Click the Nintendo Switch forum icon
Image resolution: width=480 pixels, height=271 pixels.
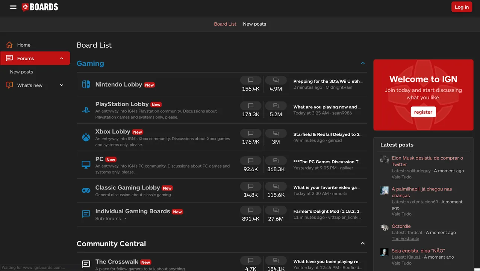86,84
